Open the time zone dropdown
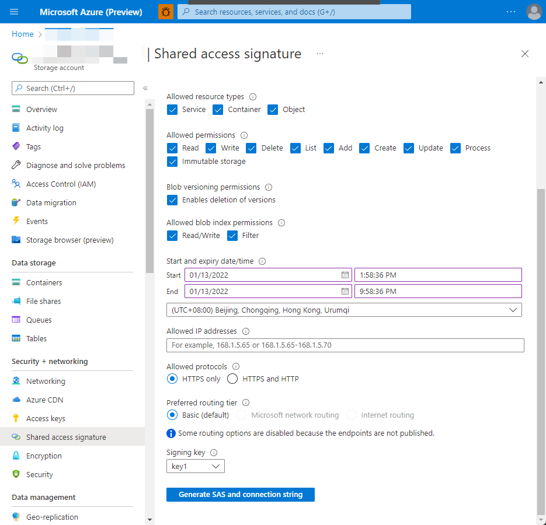This screenshot has height=525, width=546. coord(344,310)
